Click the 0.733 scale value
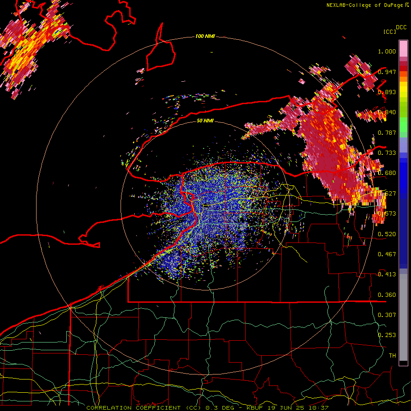The width and height of the screenshot is (411, 411). pos(387,153)
